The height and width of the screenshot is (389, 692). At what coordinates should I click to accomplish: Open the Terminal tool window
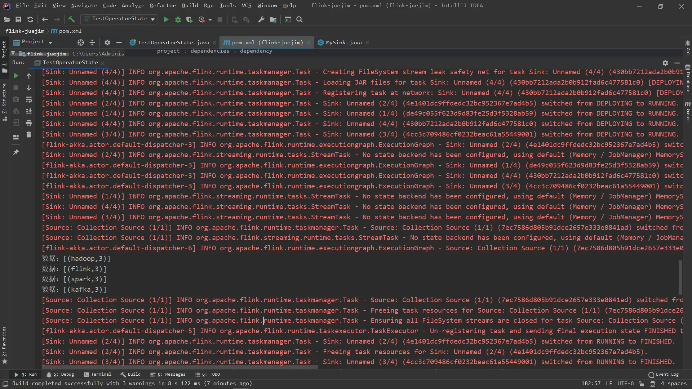point(97,374)
